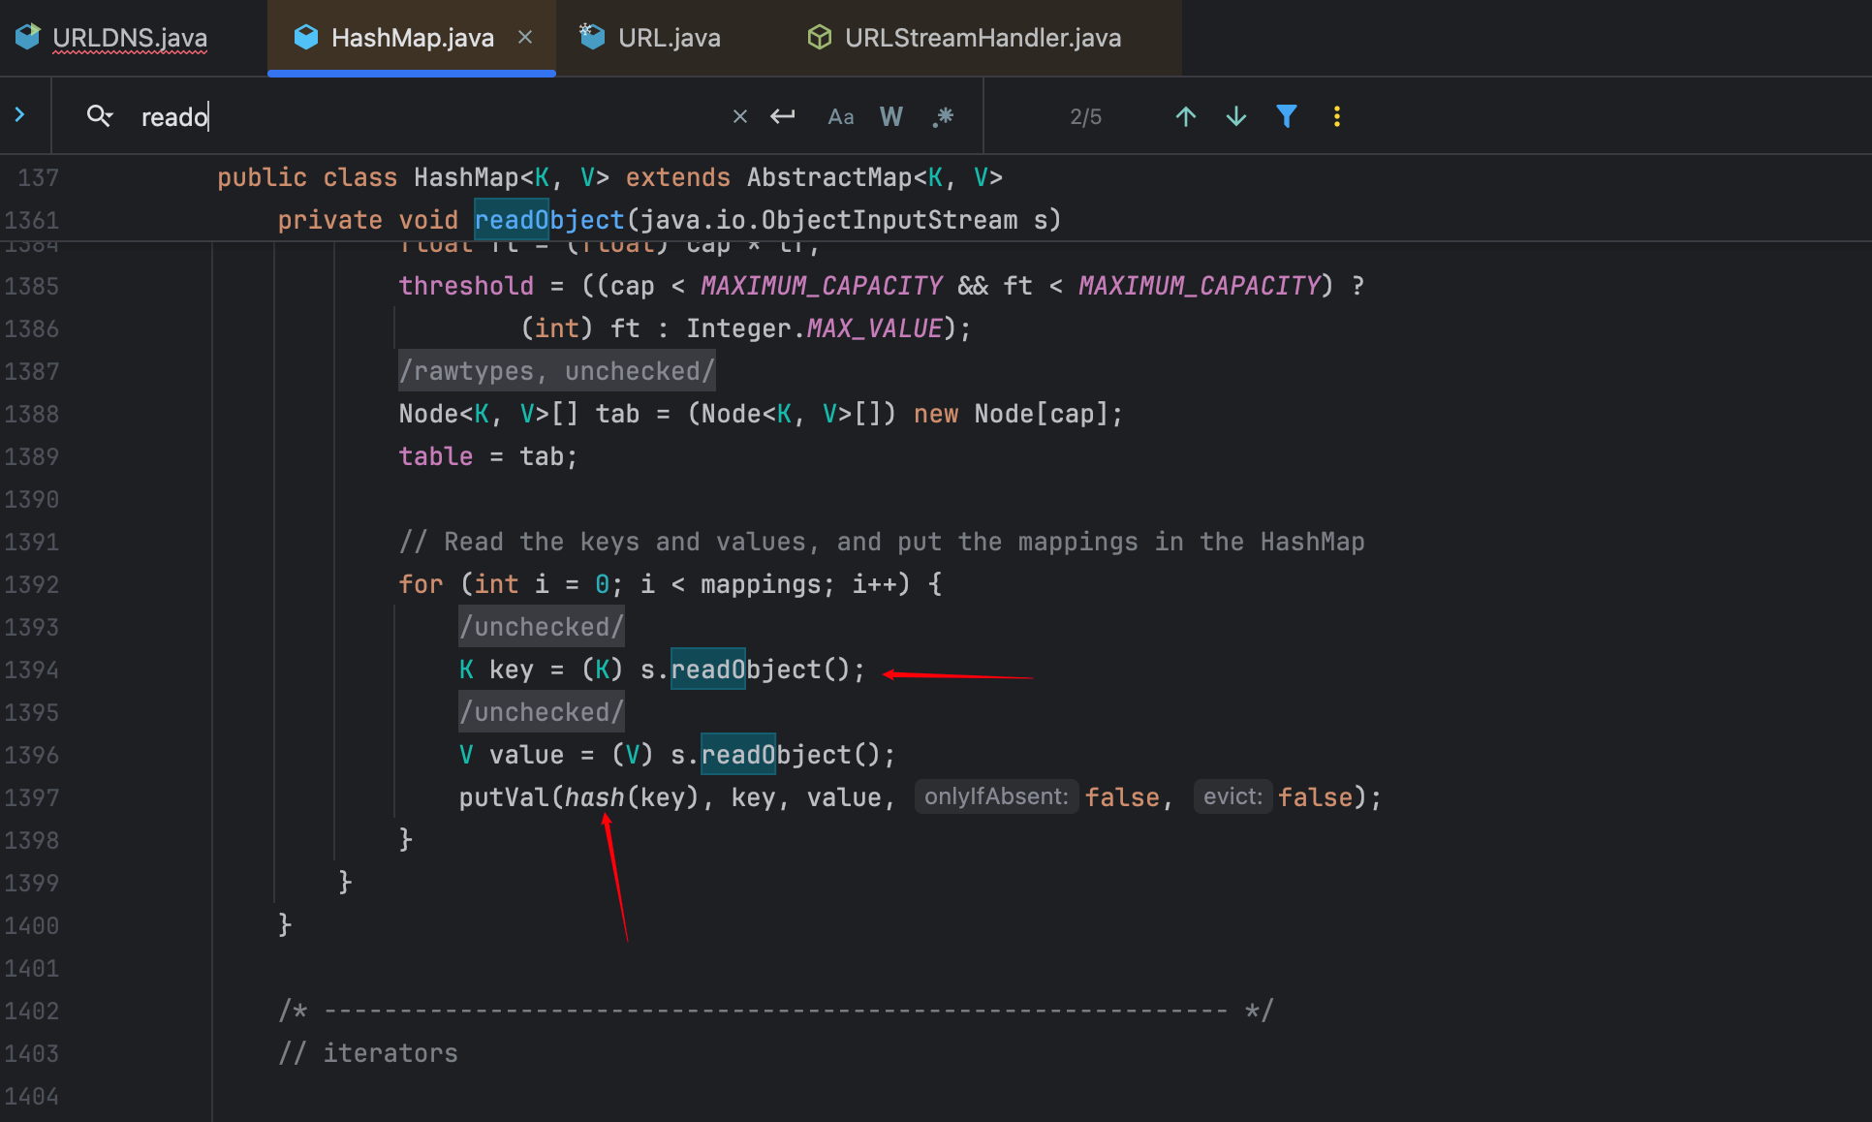
Task: Click the evict: parameter hint
Action: 1232,796
